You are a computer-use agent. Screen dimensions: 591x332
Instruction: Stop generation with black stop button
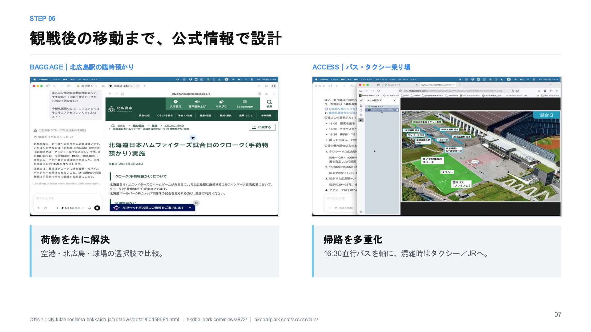[97, 208]
